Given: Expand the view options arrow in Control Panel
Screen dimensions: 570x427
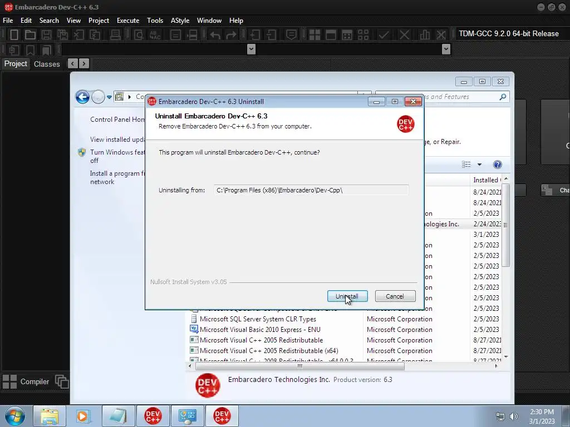Looking at the screenshot, I should [479, 165].
